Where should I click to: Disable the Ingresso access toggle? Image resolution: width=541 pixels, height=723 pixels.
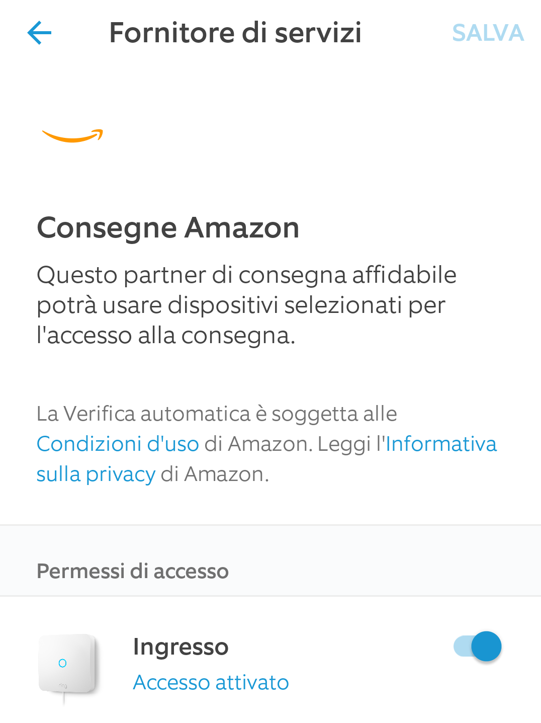[477, 646]
